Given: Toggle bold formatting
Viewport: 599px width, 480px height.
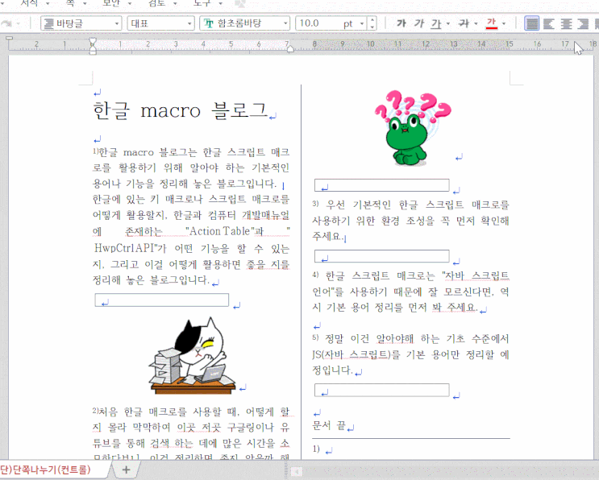Looking at the screenshot, I should [401, 23].
